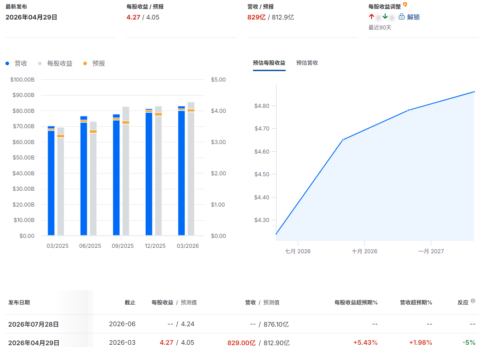
Task: Click the 2026-03 period cell
Action: click(122, 342)
